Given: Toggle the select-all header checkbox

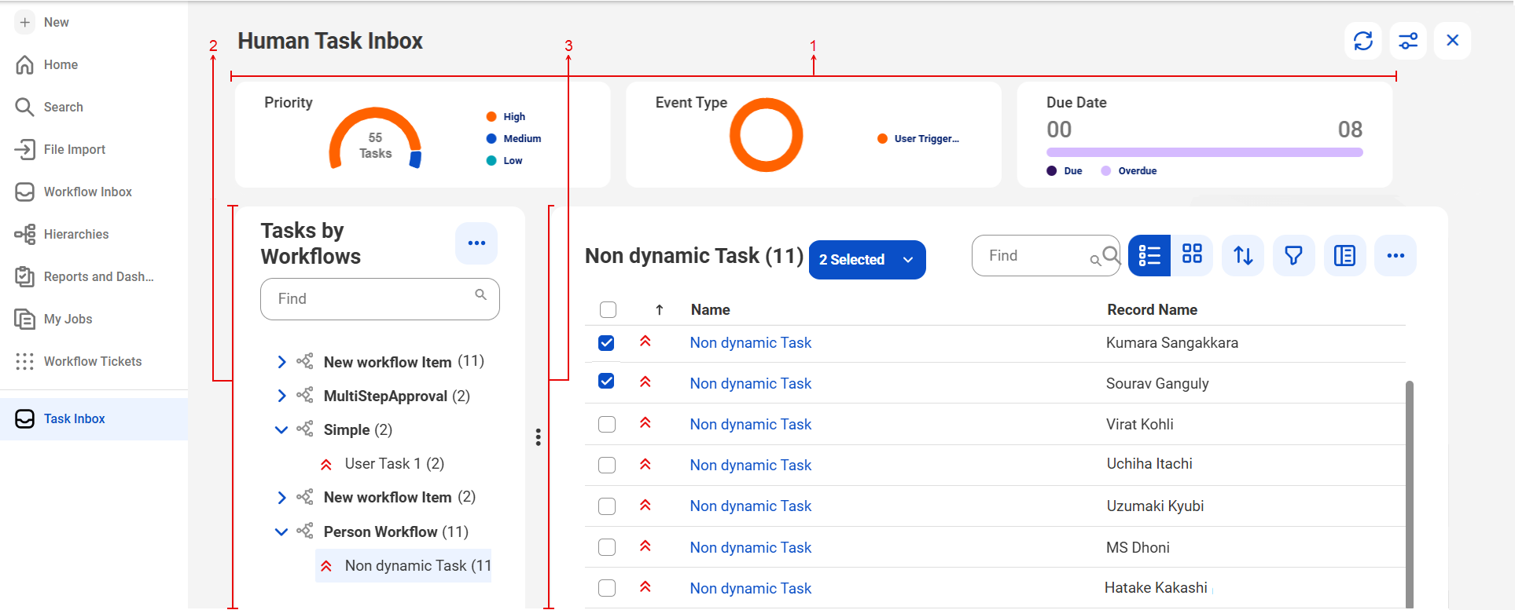Looking at the screenshot, I should (x=608, y=309).
